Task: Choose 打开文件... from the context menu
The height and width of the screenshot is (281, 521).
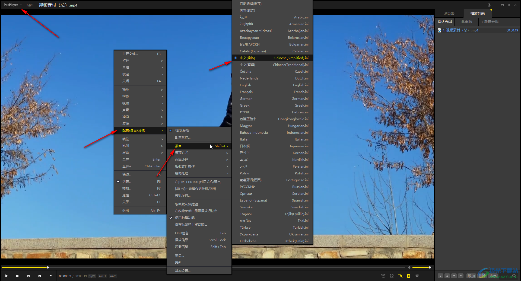Action: point(140,54)
